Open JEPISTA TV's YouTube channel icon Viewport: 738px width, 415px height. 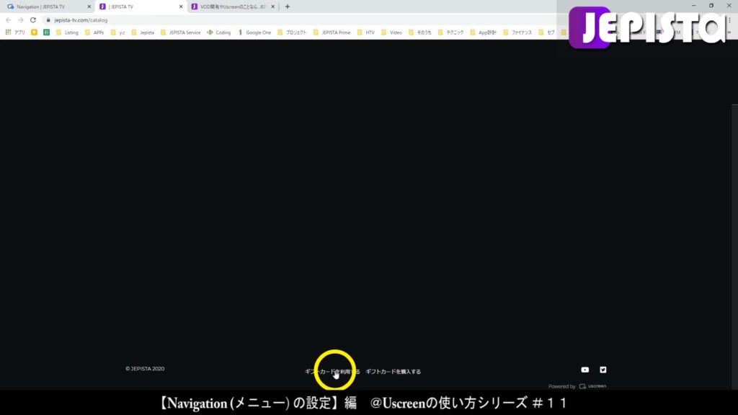tap(584, 370)
